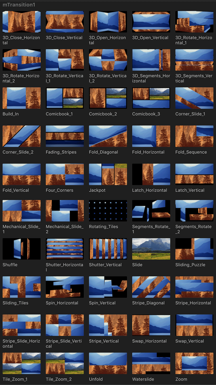Select the Unfold transition thumbnail
Viewport: 216px width, 385px height.
[108, 363]
